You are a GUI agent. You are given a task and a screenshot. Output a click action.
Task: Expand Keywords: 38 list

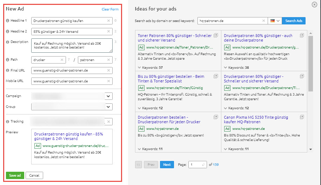point(236,67)
